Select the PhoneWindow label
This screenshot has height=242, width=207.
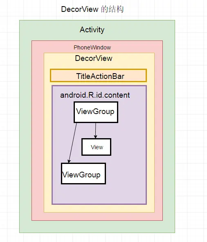[92, 47]
